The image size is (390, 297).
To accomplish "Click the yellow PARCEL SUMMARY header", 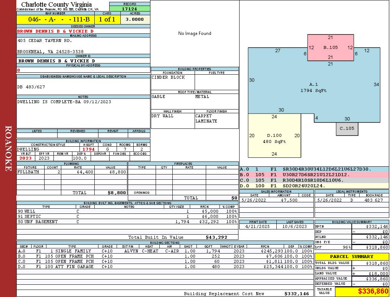I will (x=351, y=257).
